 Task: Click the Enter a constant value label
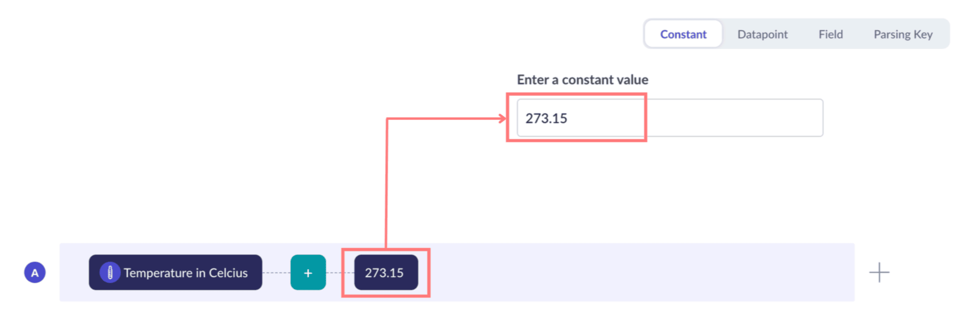(x=582, y=80)
